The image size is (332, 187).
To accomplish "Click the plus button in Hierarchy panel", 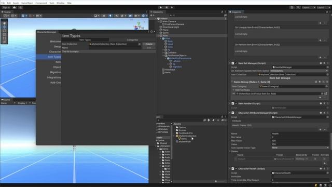I will coord(151,15).
